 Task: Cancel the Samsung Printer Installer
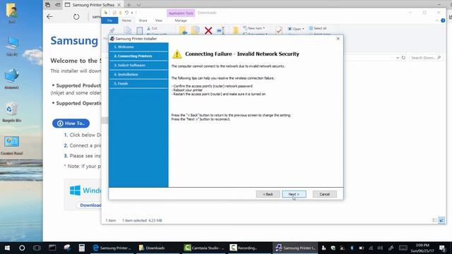tap(325, 194)
